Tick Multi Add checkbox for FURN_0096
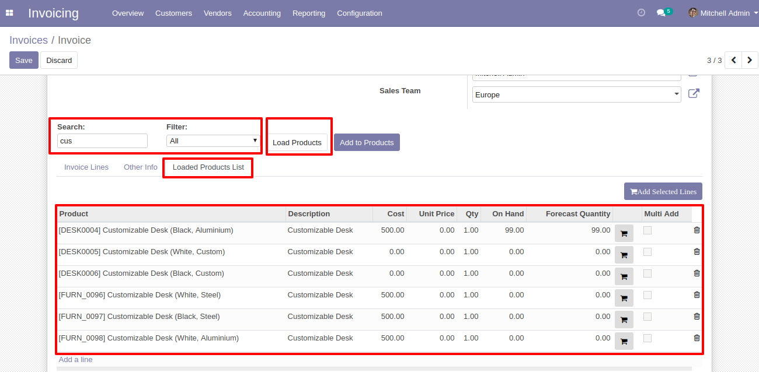Image resolution: width=759 pixels, height=372 pixels. [647, 296]
